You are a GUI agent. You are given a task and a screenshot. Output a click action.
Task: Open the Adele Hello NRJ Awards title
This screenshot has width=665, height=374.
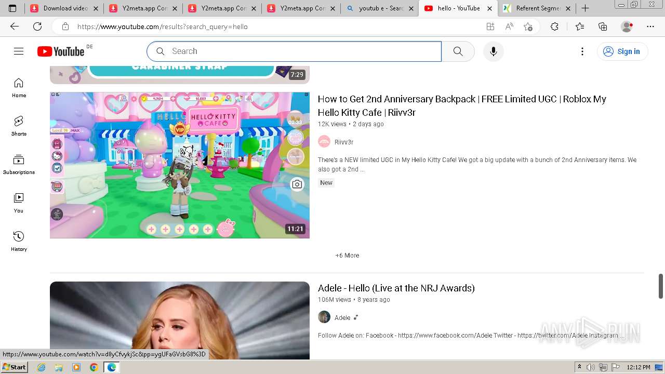pyautogui.click(x=396, y=288)
